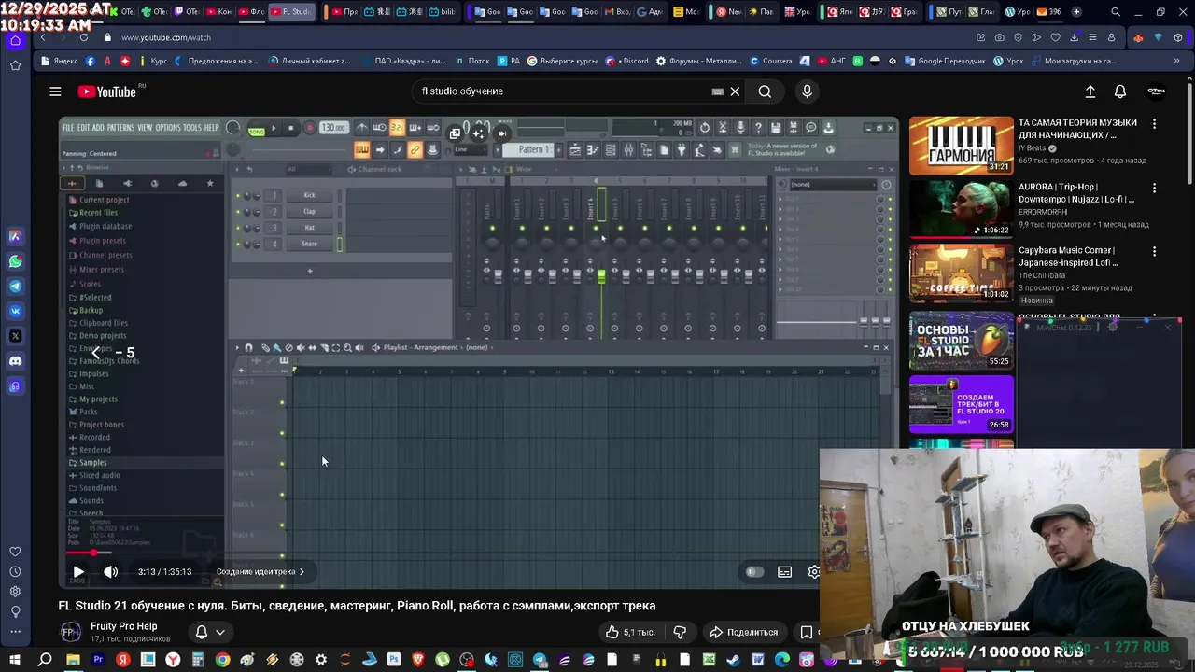The width and height of the screenshot is (1195, 672).
Task: Open AURORA Trip-Hop video thumbnail
Action: click(962, 209)
